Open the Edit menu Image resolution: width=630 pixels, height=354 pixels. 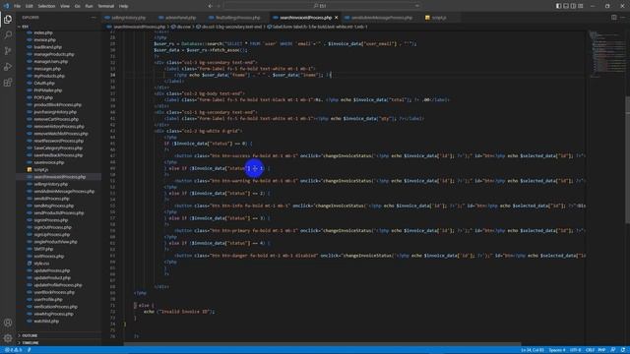[x=30, y=6]
